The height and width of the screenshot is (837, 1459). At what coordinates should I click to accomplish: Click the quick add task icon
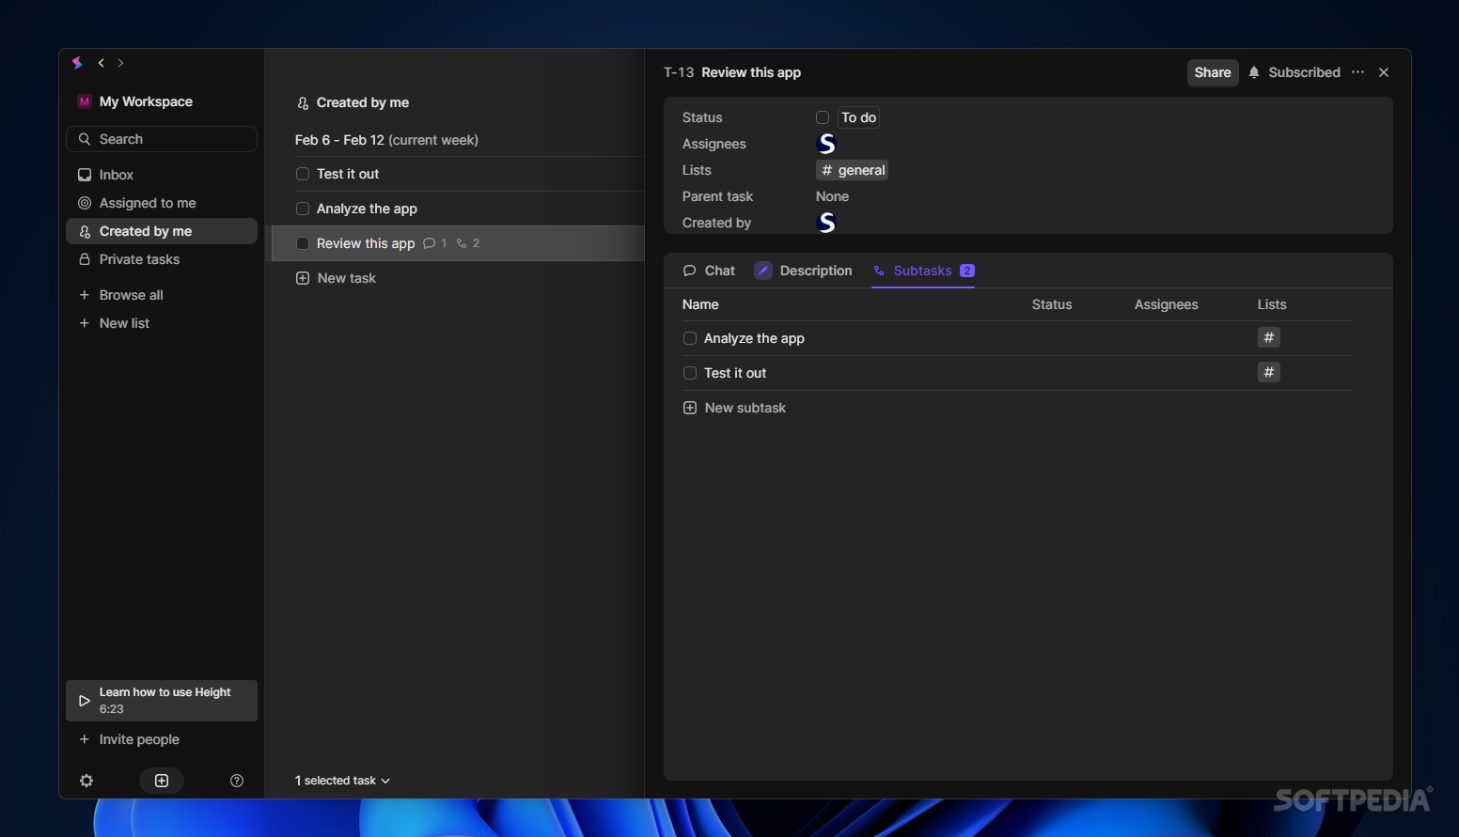[162, 781]
